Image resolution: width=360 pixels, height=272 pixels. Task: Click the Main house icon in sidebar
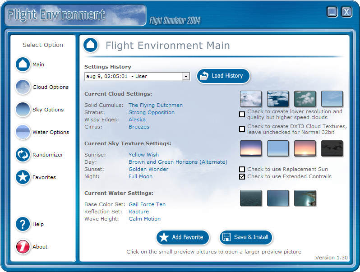23,65
